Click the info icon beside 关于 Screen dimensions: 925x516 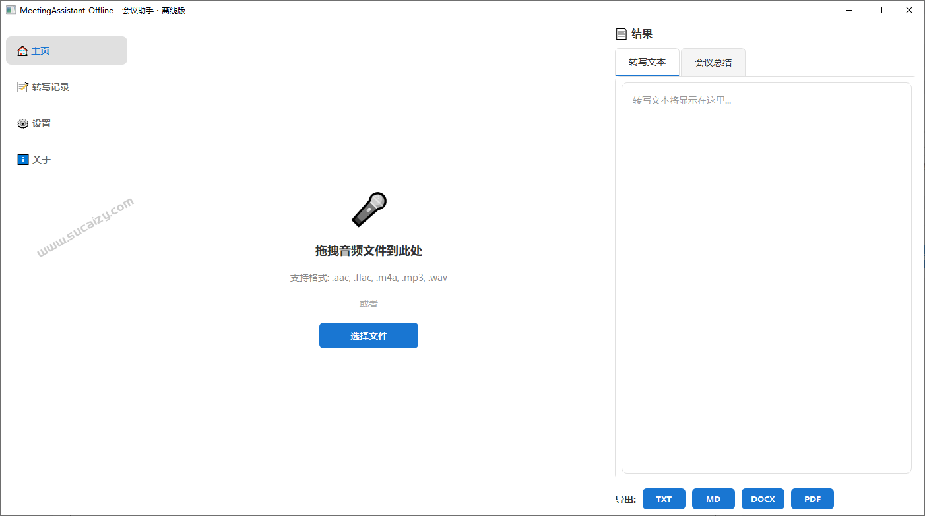[x=22, y=159]
